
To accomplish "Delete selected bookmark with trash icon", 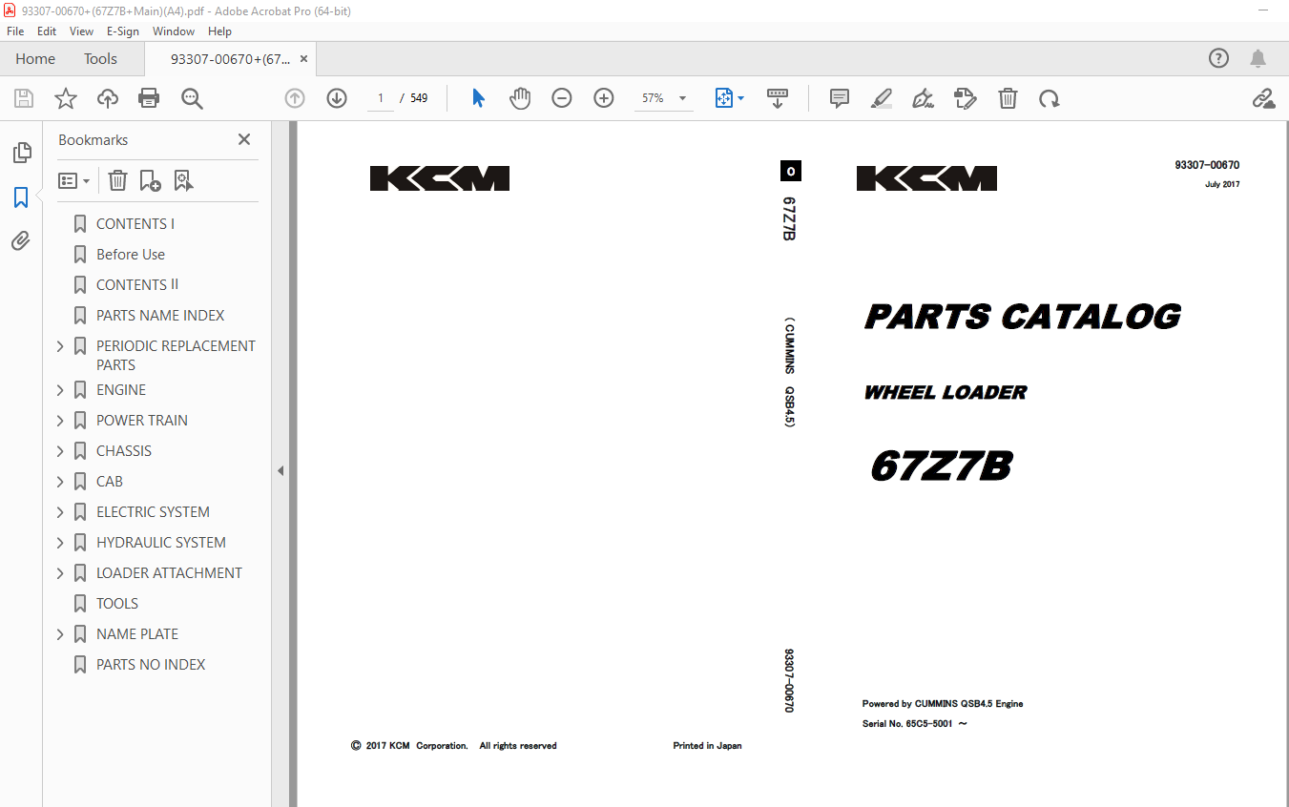I will click(x=117, y=180).
